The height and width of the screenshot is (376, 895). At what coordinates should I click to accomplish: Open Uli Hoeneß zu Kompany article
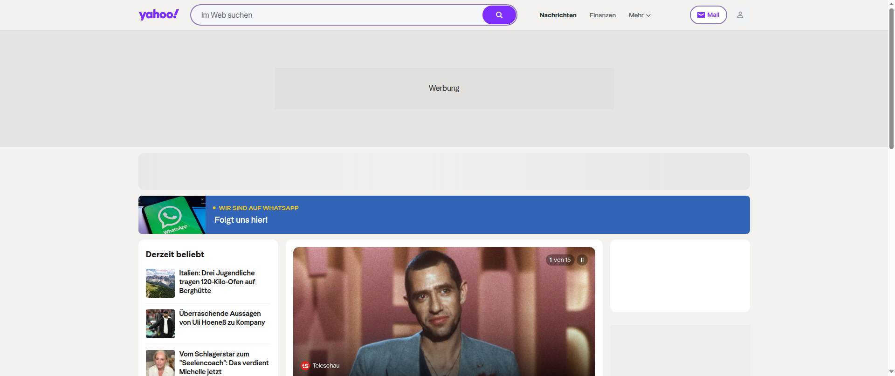(222, 318)
